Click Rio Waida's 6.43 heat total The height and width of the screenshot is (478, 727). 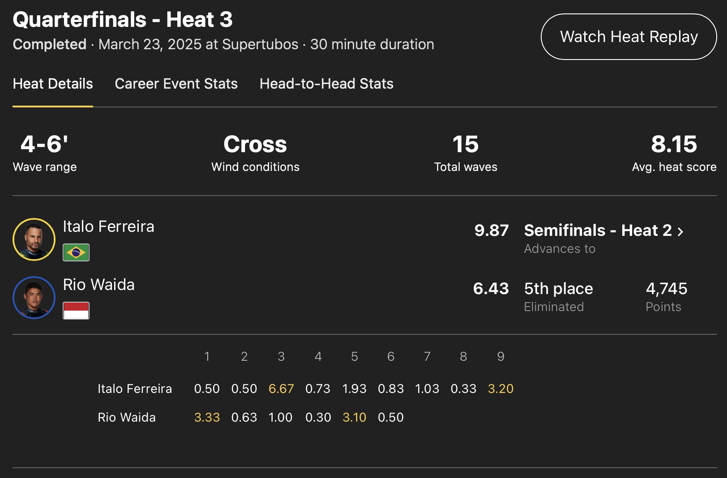[x=491, y=289]
